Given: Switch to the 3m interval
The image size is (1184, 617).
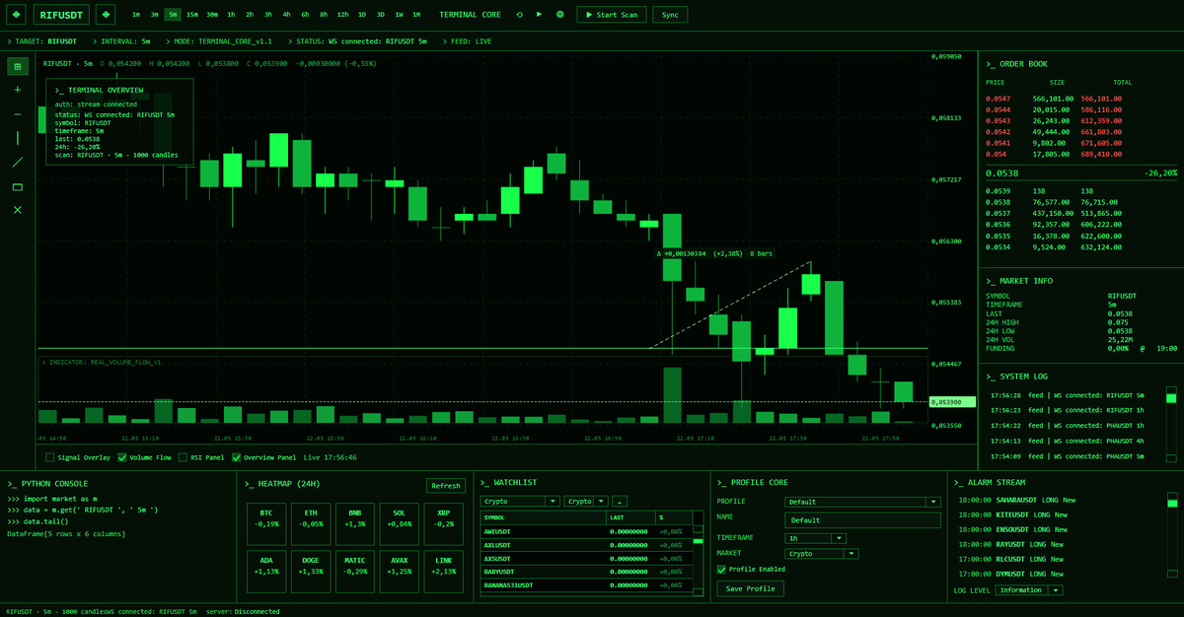Looking at the screenshot, I should (x=155, y=15).
